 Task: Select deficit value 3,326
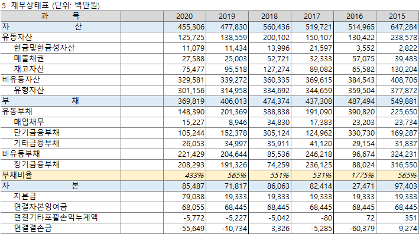pos(280,229)
